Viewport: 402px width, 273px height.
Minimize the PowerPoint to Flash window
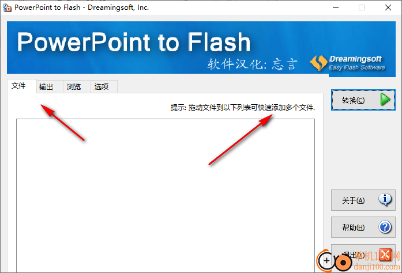(x=336, y=7)
